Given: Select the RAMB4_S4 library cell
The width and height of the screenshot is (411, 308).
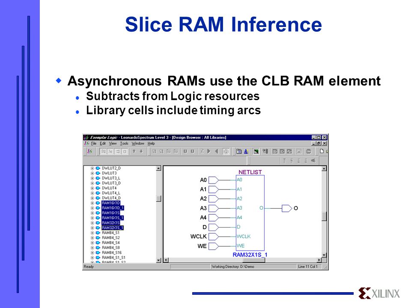Looking at the screenshot, I should coord(110,243).
